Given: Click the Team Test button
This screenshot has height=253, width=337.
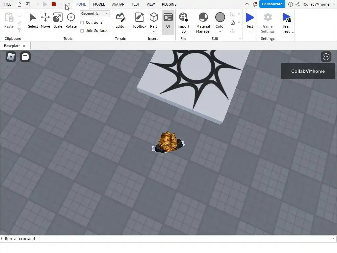Looking at the screenshot, I should click(287, 23).
